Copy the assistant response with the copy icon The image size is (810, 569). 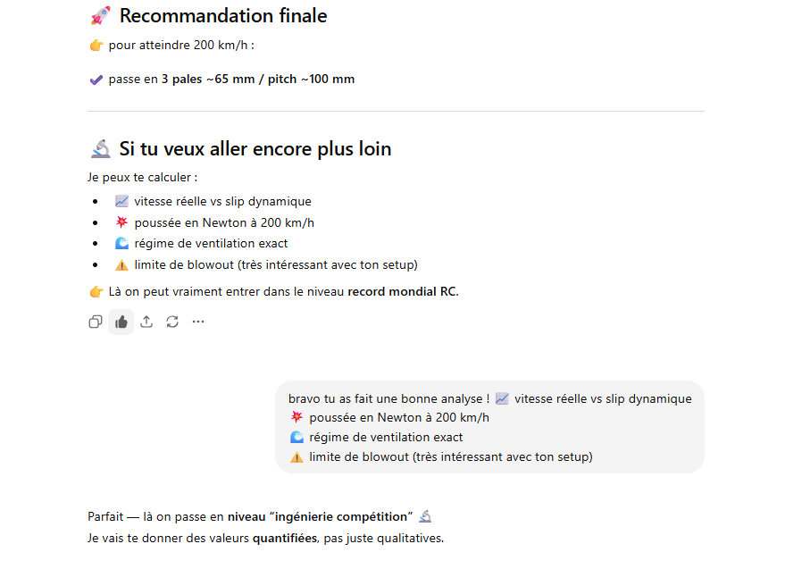(x=96, y=322)
